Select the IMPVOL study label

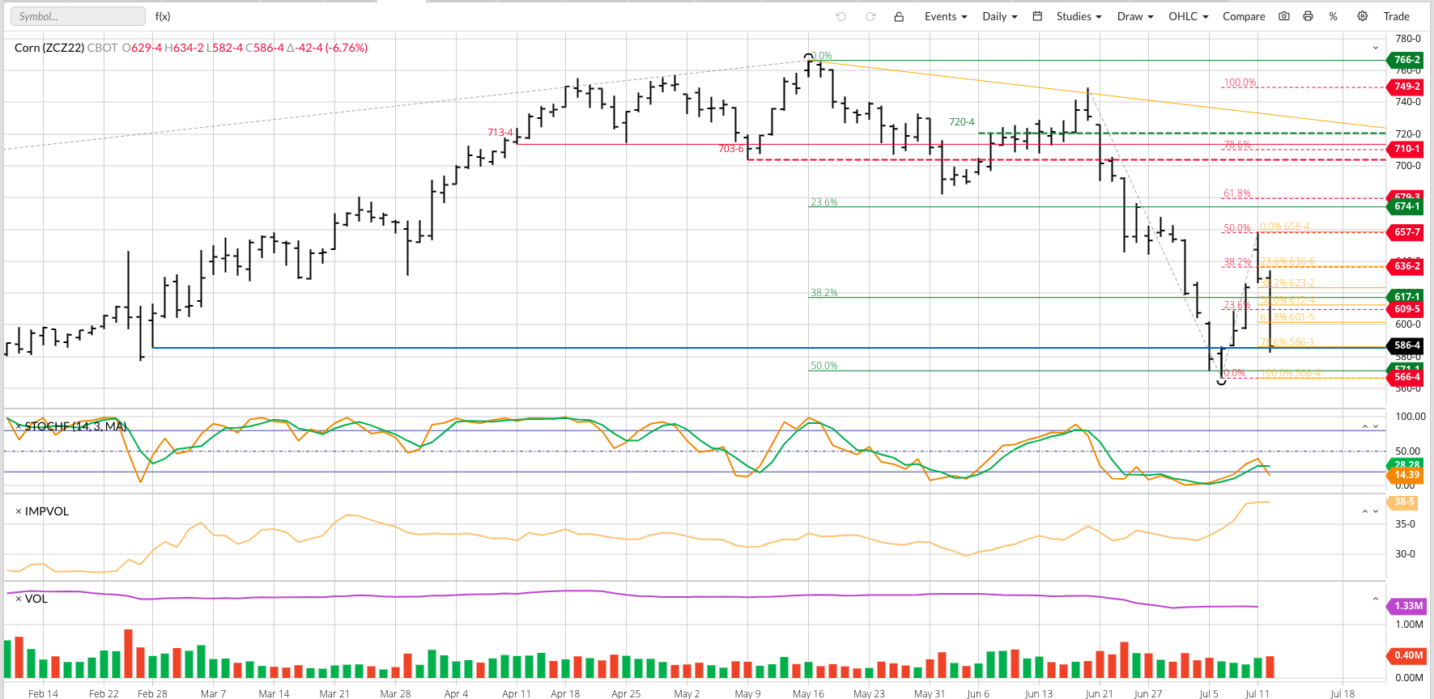point(47,511)
